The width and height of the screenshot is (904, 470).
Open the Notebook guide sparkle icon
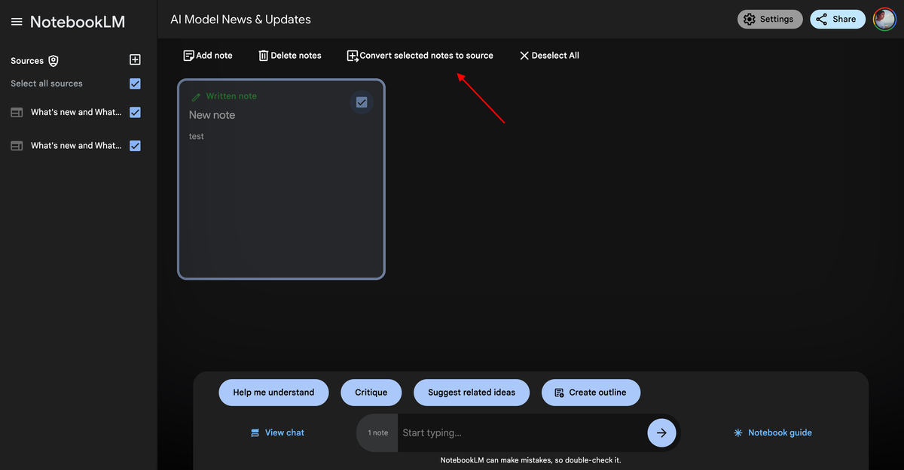[738, 432]
